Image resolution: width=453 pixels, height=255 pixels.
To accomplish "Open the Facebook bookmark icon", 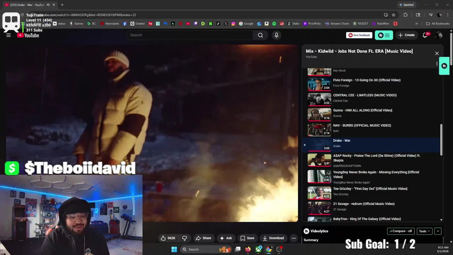I will pos(125,24).
